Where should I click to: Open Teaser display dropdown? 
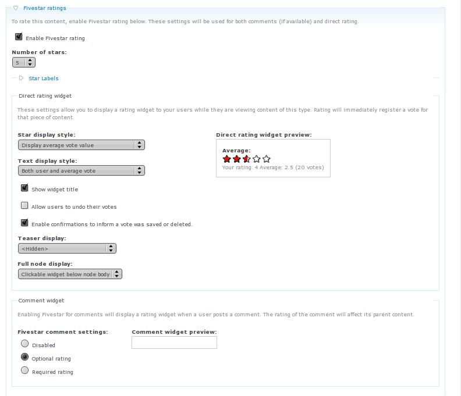pyautogui.click(x=67, y=248)
